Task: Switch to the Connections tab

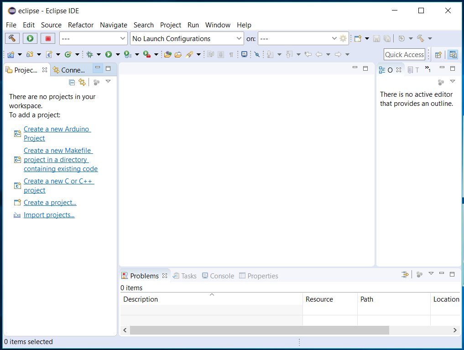Action: [69, 70]
